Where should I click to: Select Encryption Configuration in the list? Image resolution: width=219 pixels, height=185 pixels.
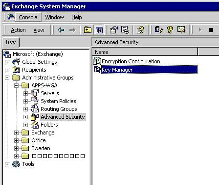tap(131, 61)
